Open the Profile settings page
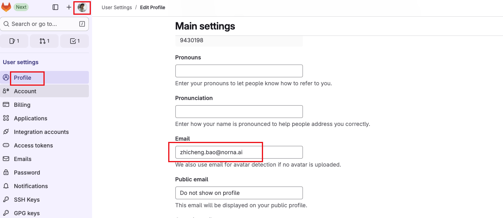The width and height of the screenshot is (503, 218). pyautogui.click(x=23, y=78)
